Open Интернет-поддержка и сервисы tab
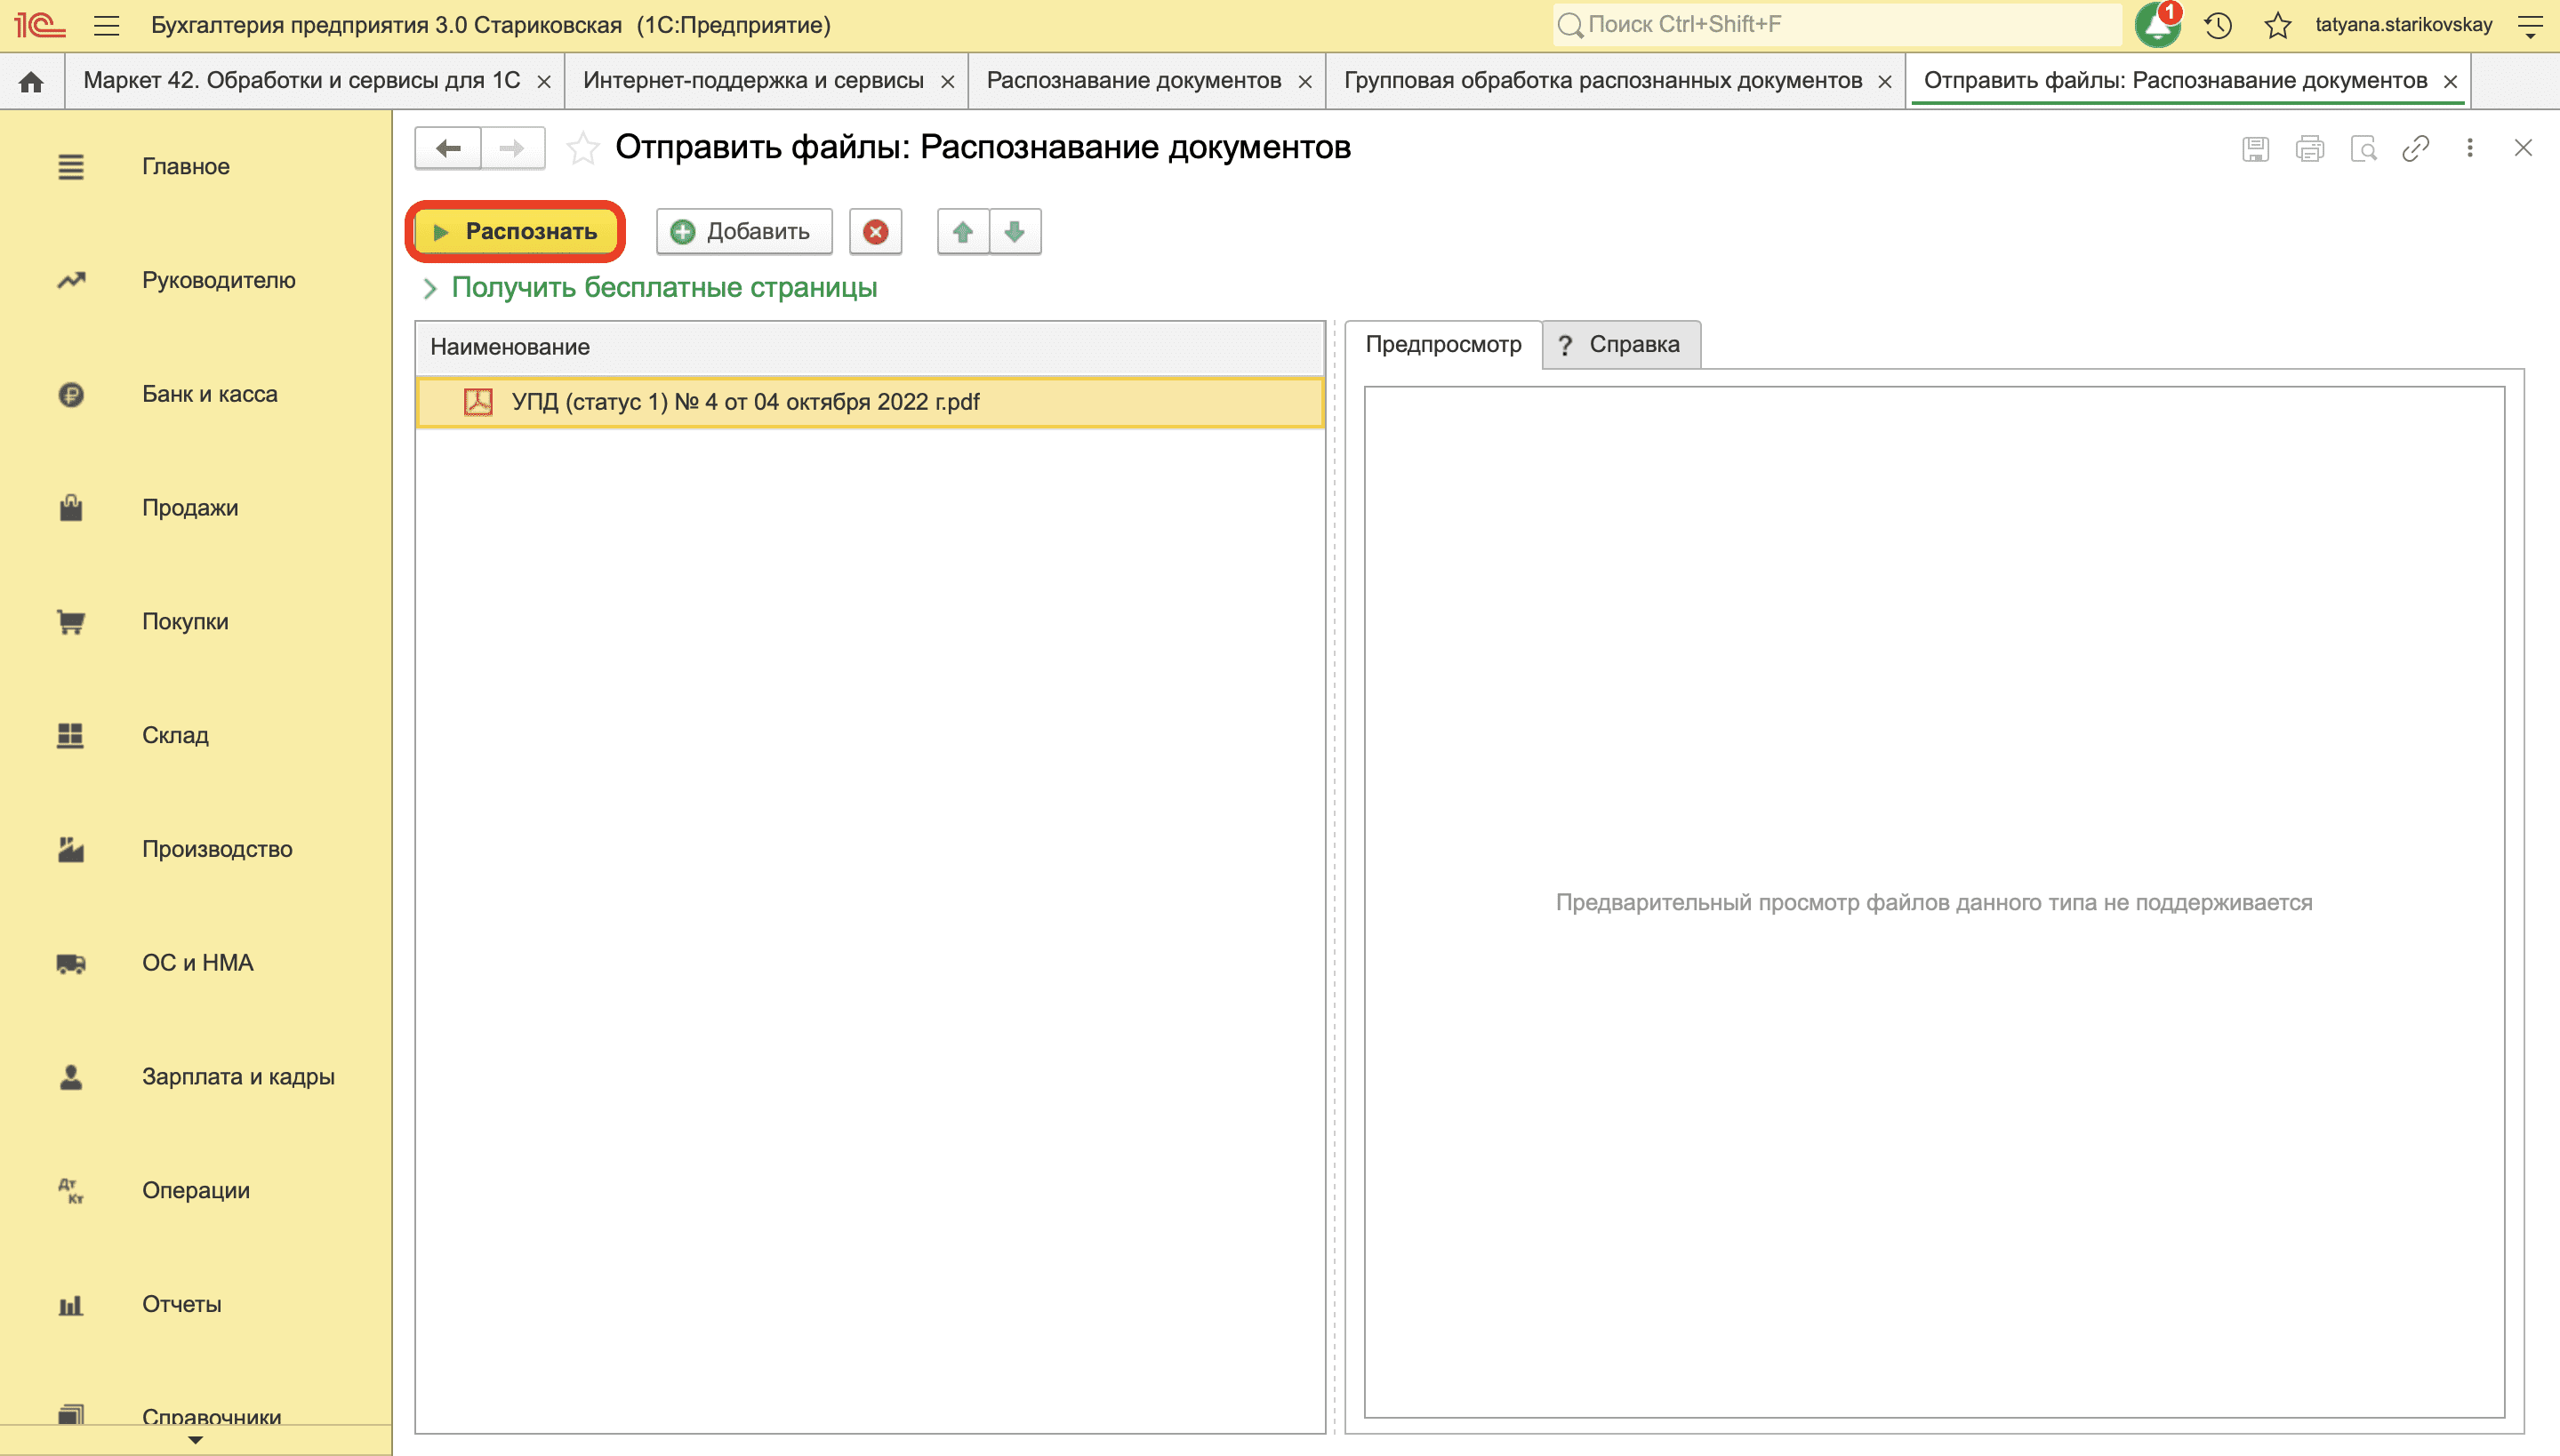The width and height of the screenshot is (2560, 1456). (753, 81)
